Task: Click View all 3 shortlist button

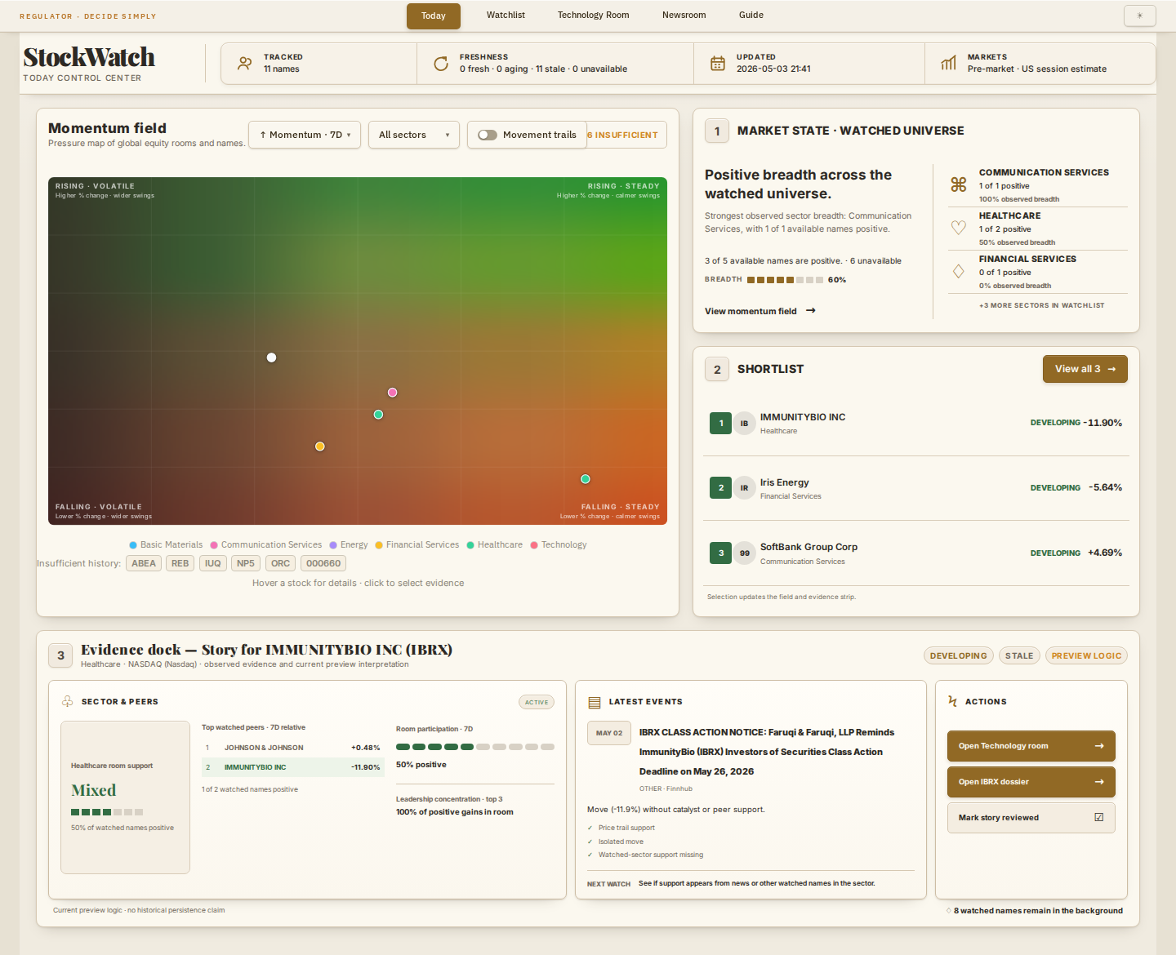Action: coord(1085,369)
